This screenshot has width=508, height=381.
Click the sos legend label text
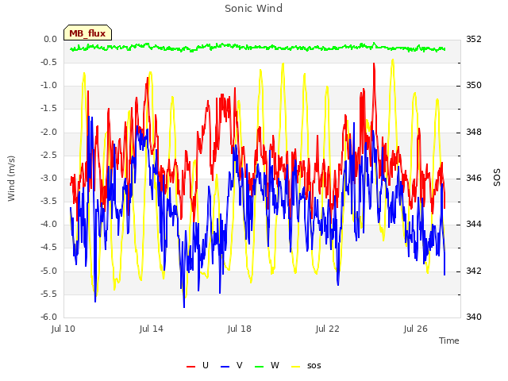pos(314,366)
